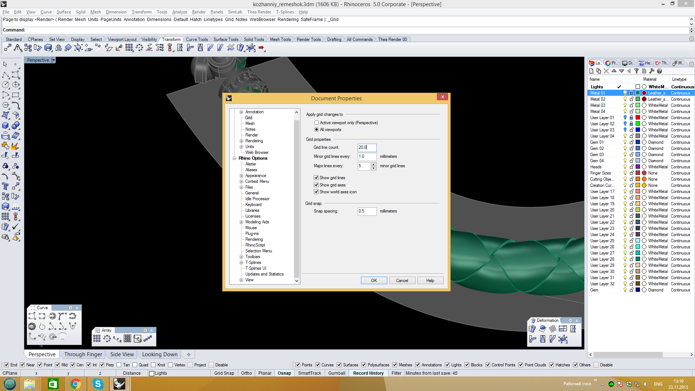Toggle SmartTrack in status bar
The width and height of the screenshot is (695, 391).
tap(309, 373)
